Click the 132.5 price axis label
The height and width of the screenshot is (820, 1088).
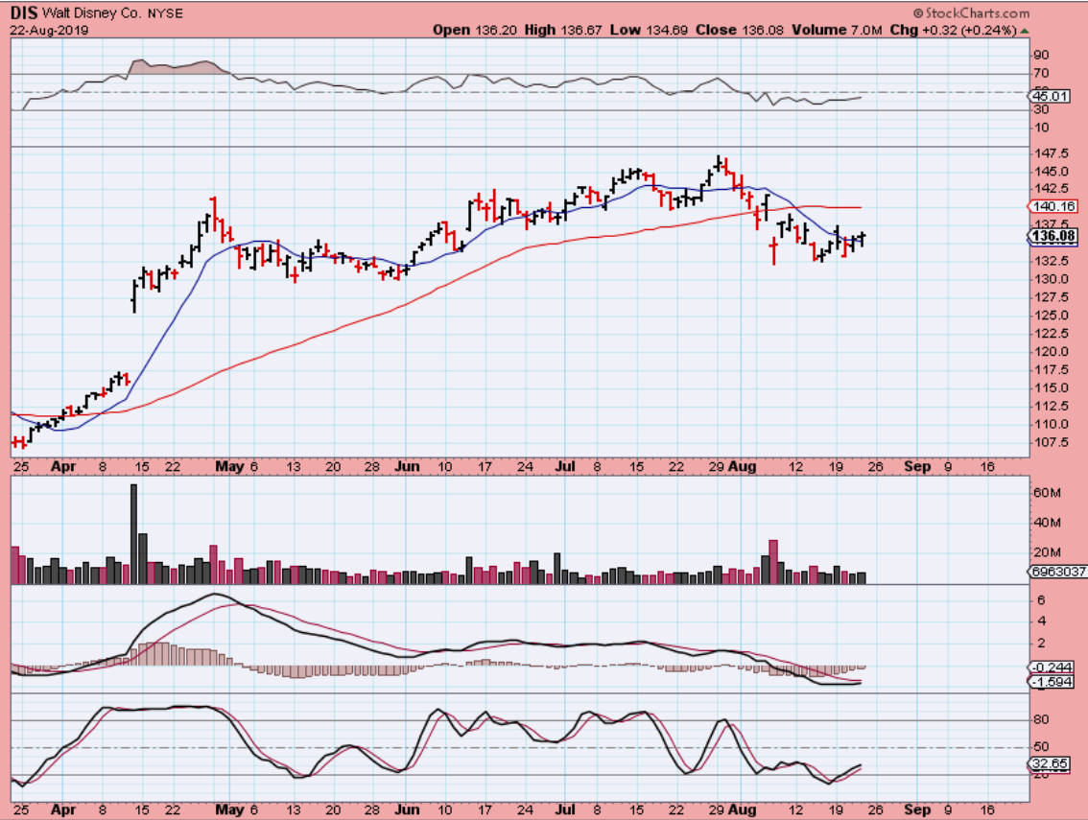[x=1051, y=261]
